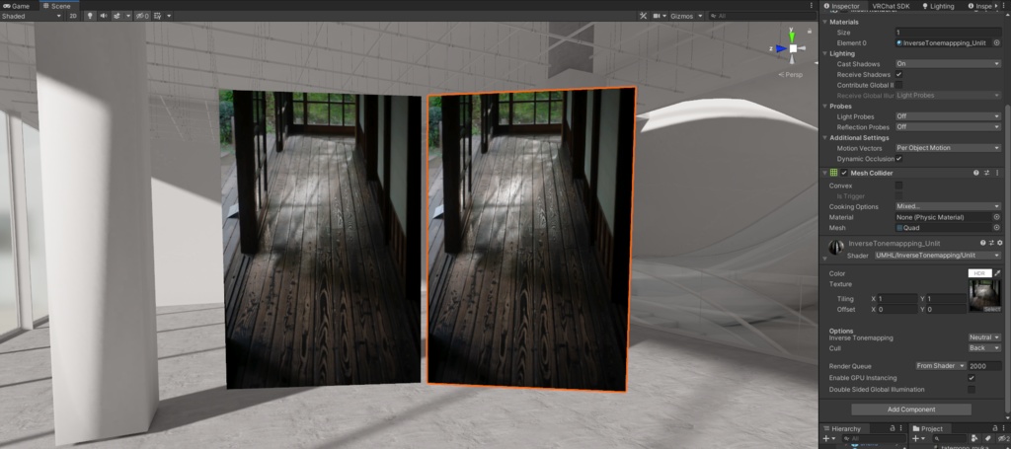Toggle Double Sided Global Illumination checkbox

click(x=972, y=389)
